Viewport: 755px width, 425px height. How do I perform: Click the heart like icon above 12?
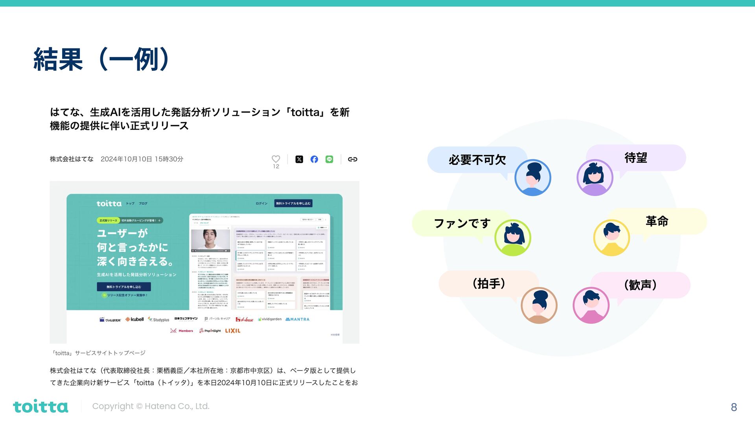276,159
